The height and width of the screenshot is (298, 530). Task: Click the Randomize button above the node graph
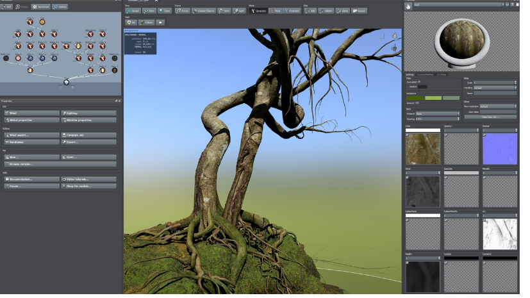point(42,6)
